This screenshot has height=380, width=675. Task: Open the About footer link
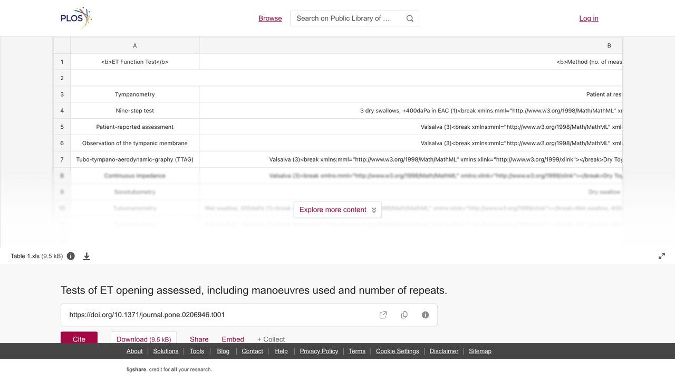pyautogui.click(x=134, y=351)
